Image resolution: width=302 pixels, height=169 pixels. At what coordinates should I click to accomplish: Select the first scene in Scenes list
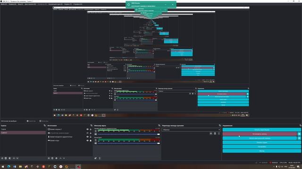click(x=23, y=130)
